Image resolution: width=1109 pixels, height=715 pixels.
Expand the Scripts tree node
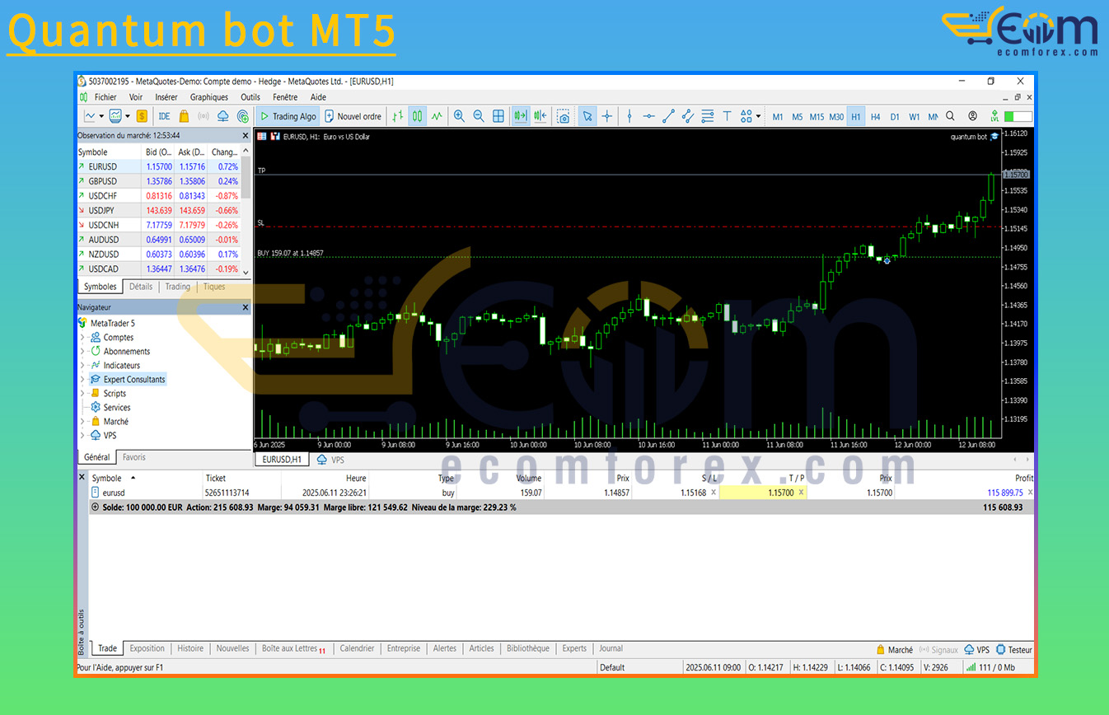(82, 394)
